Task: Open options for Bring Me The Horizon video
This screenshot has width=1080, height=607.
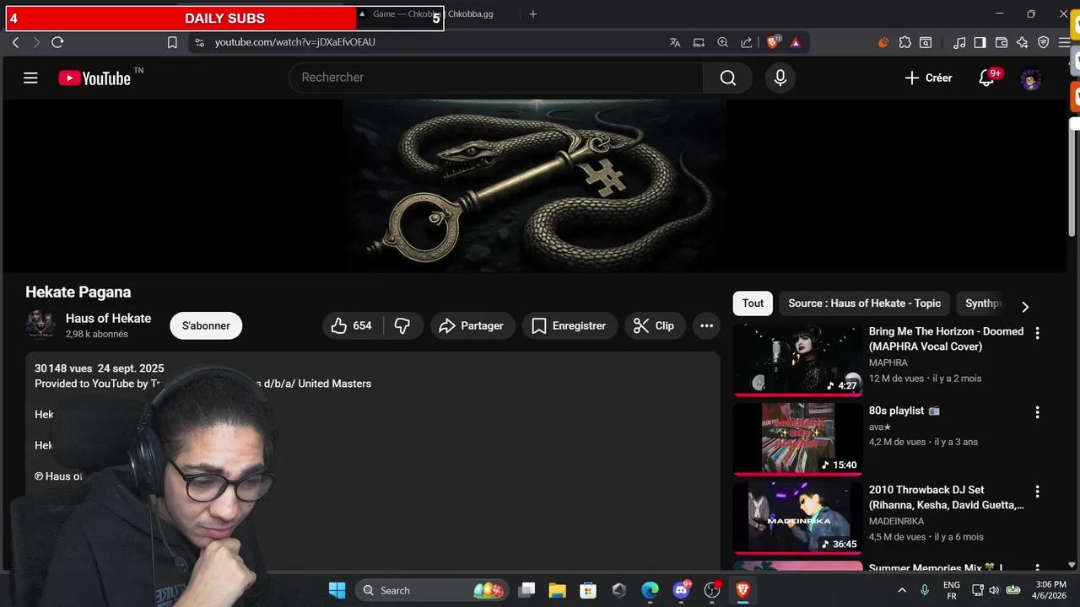Action: (x=1037, y=333)
